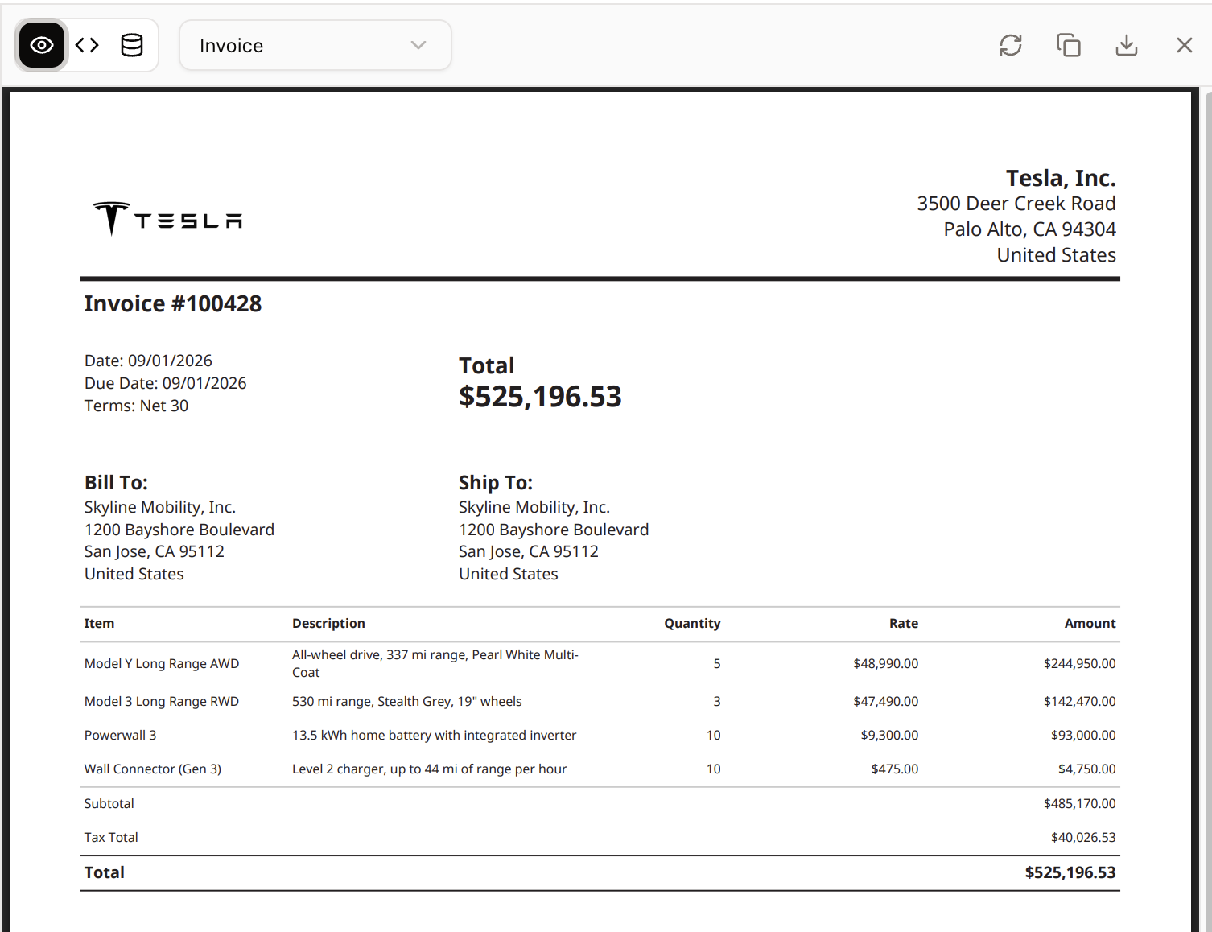1212x932 pixels.
Task: Open the Invoice template dropdown
Action: [x=315, y=45]
